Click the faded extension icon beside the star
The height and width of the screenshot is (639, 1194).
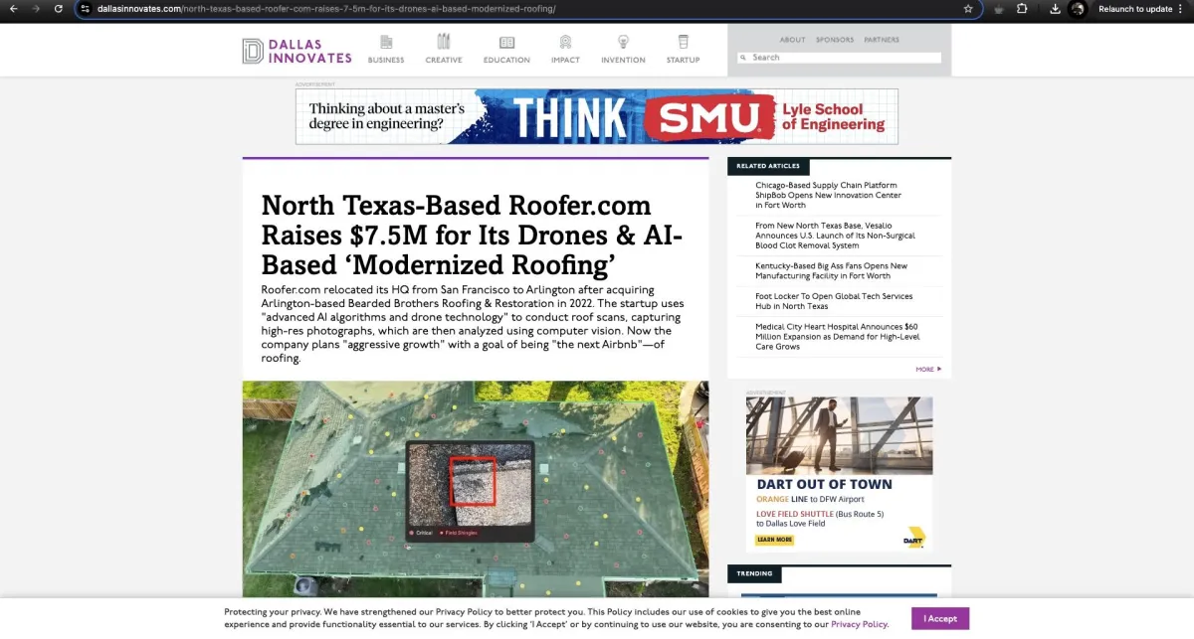(998, 9)
